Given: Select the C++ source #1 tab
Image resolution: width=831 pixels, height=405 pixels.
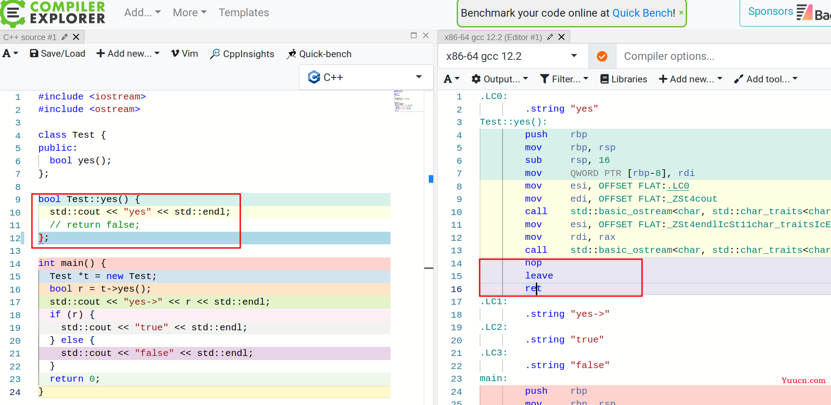Looking at the screenshot, I should [x=30, y=37].
